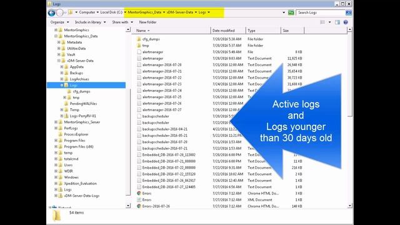This screenshot has height=225, width=400.
Task: Click the Embedded_DB-2016-07-20_113802 file icon
Action: (x=139, y=154)
